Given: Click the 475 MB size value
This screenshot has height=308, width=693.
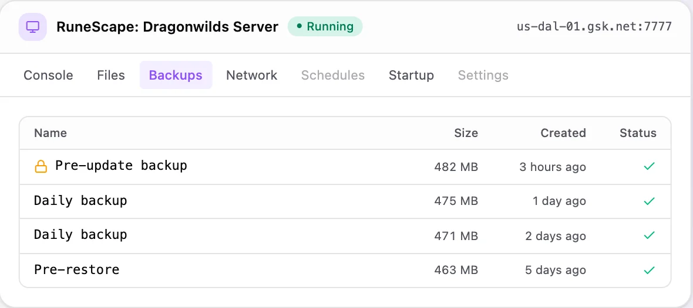Looking at the screenshot, I should pyautogui.click(x=456, y=201).
